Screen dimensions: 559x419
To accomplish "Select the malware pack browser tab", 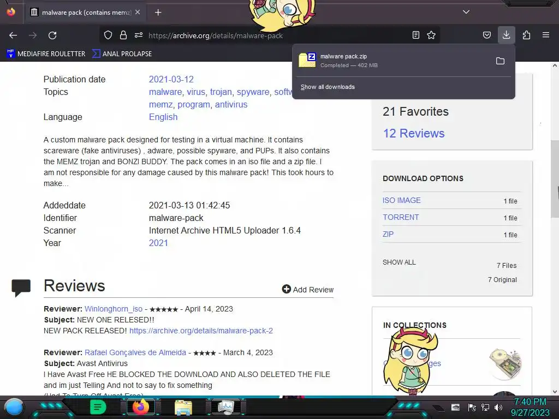I will tap(86, 13).
